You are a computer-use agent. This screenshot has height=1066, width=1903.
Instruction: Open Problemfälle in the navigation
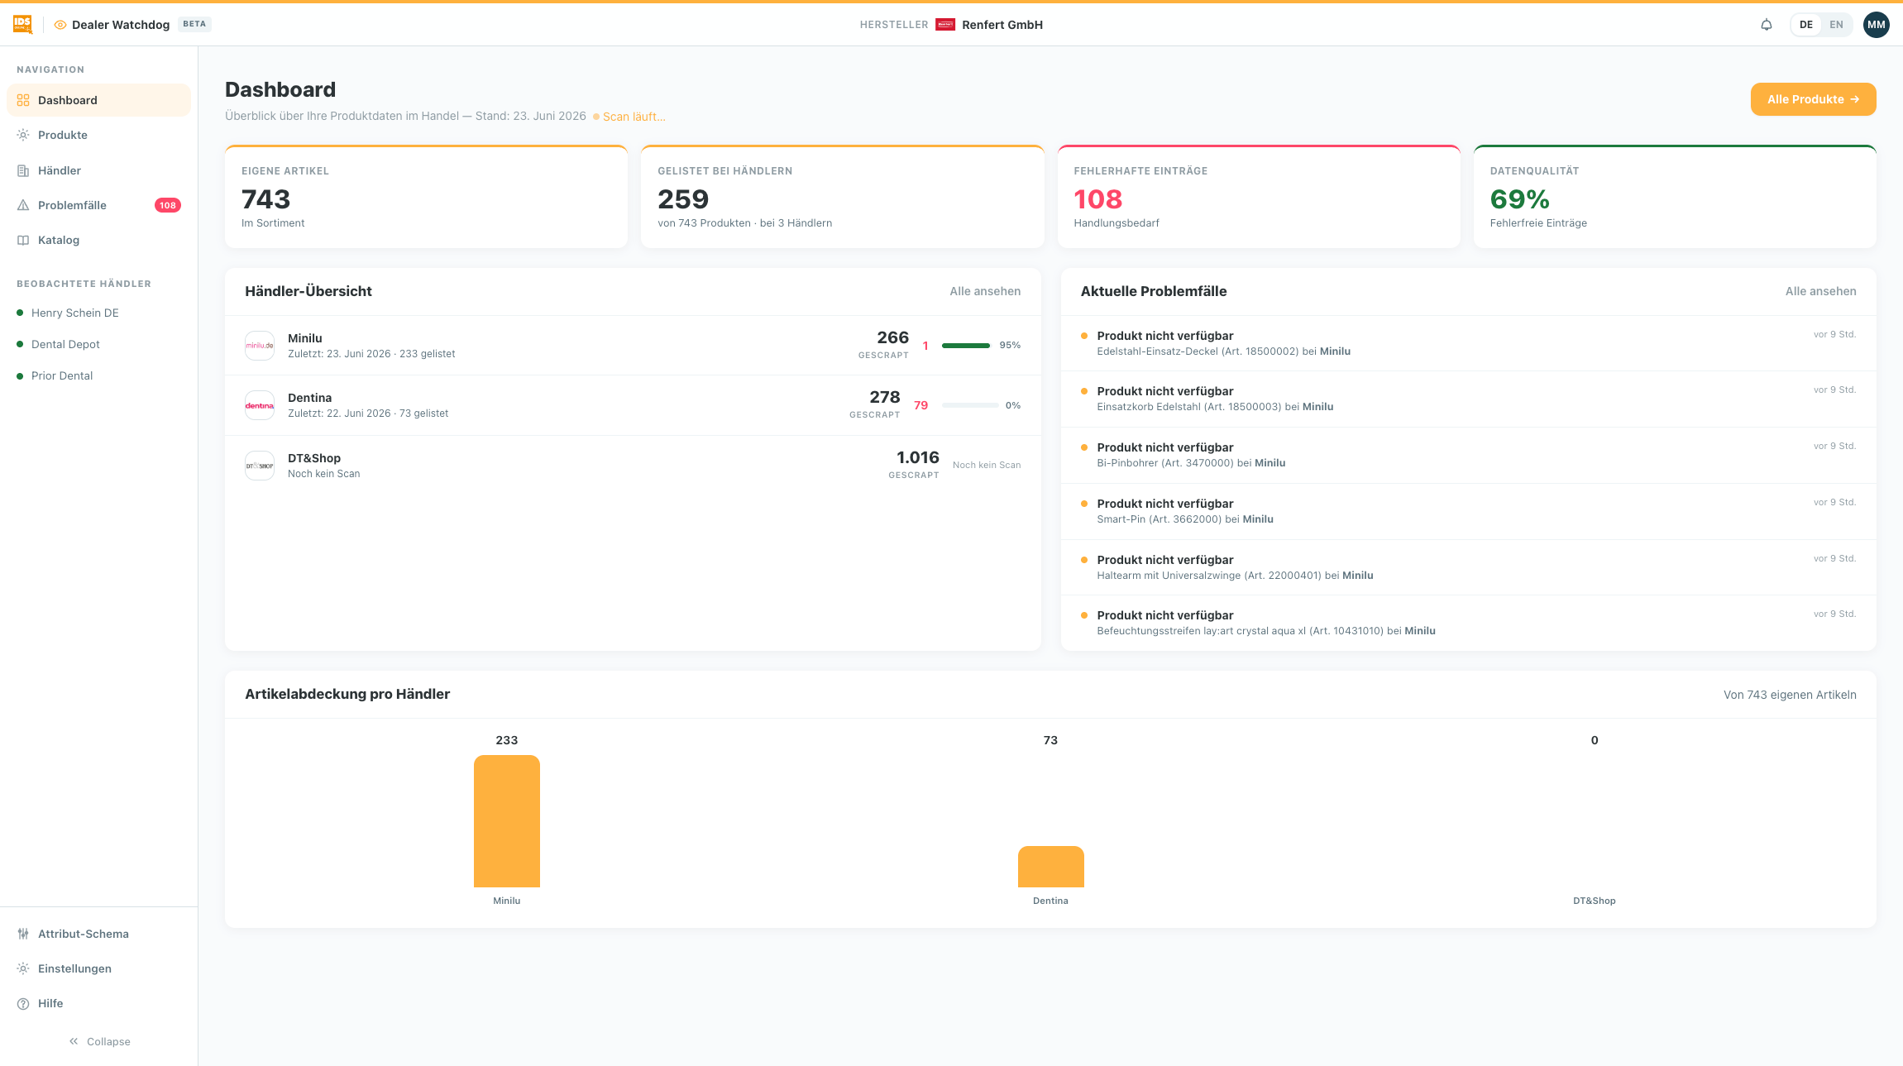(98, 205)
